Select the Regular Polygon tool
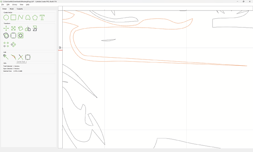The height and width of the screenshot is (152, 253). (x=35, y=18)
